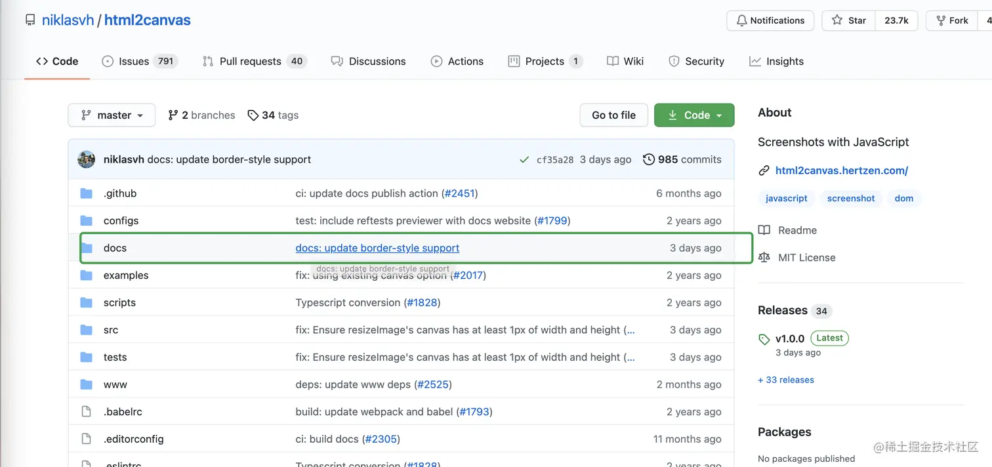
Task: Open the docs folder
Action: tap(115, 248)
